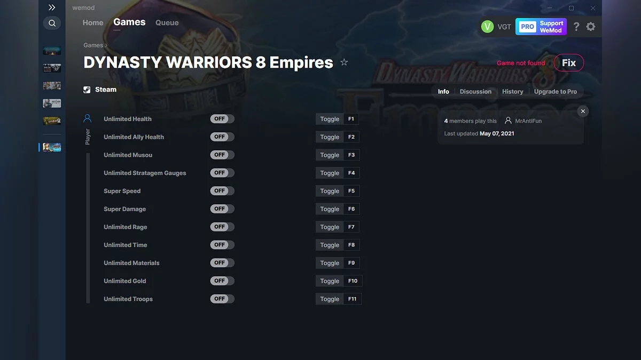The width and height of the screenshot is (641, 360).
Task: Click the Player section icon
Action: 87,118
